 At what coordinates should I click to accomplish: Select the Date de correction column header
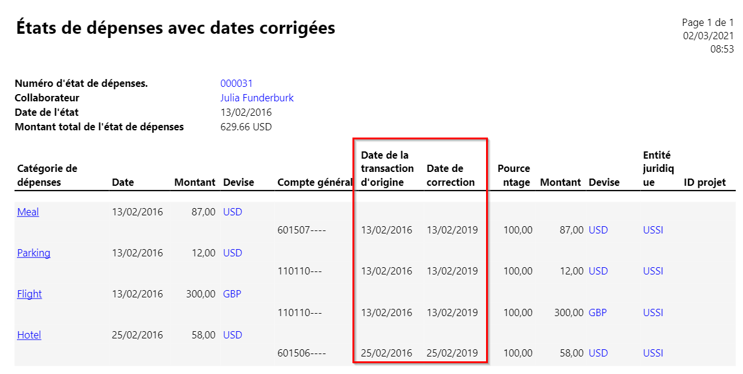point(450,175)
